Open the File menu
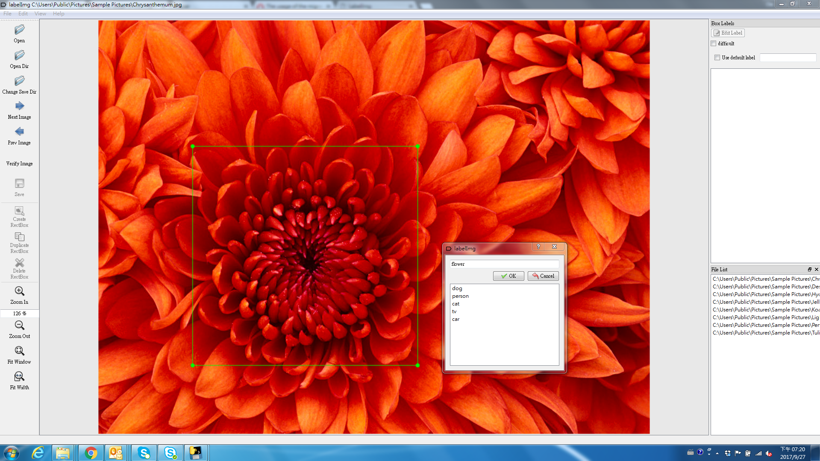Viewport: 820px width, 461px height. click(8, 14)
